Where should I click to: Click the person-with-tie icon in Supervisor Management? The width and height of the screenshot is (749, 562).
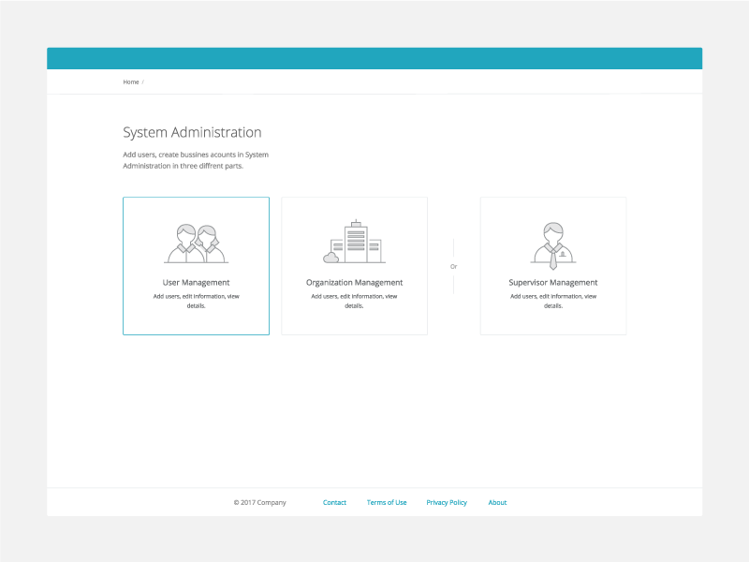click(x=552, y=239)
